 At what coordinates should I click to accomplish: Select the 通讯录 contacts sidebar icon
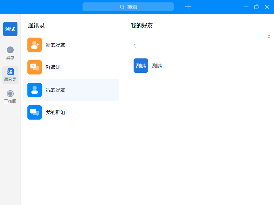(x=10, y=72)
